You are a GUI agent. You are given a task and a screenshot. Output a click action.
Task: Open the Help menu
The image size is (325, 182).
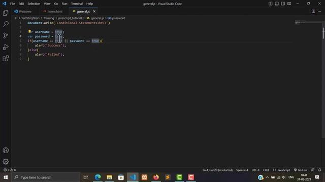coord(89,4)
